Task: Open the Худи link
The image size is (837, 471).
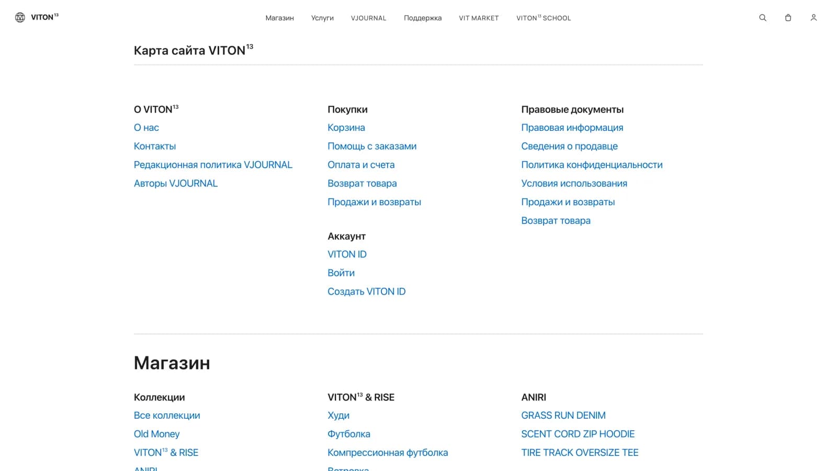Action: click(x=338, y=416)
